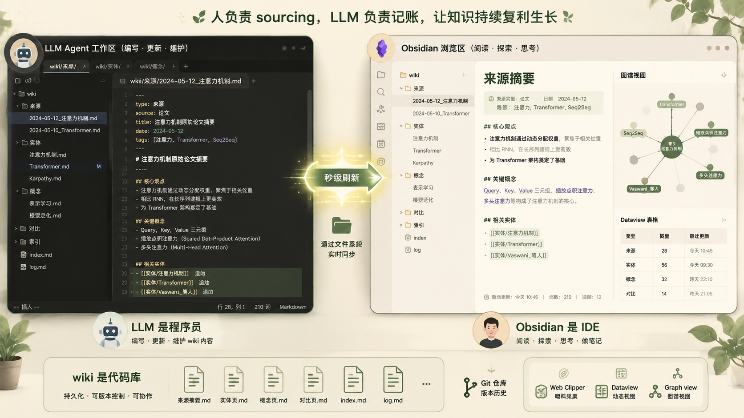
Task: Open the index.md file icon in bottom bar
Action: pos(353,380)
